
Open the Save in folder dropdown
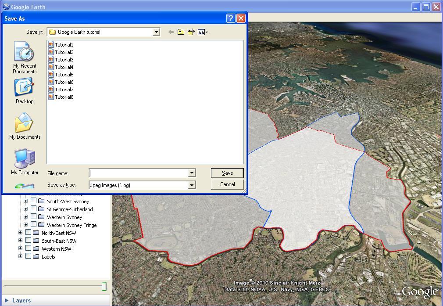pyautogui.click(x=156, y=32)
